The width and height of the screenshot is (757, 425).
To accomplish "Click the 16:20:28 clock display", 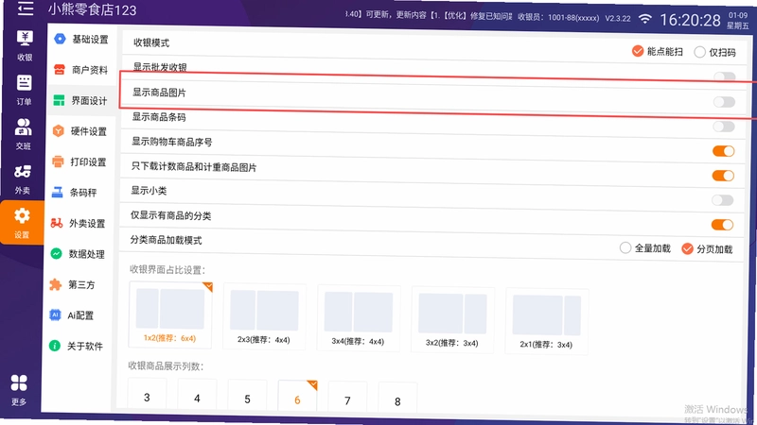I will click(690, 20).
